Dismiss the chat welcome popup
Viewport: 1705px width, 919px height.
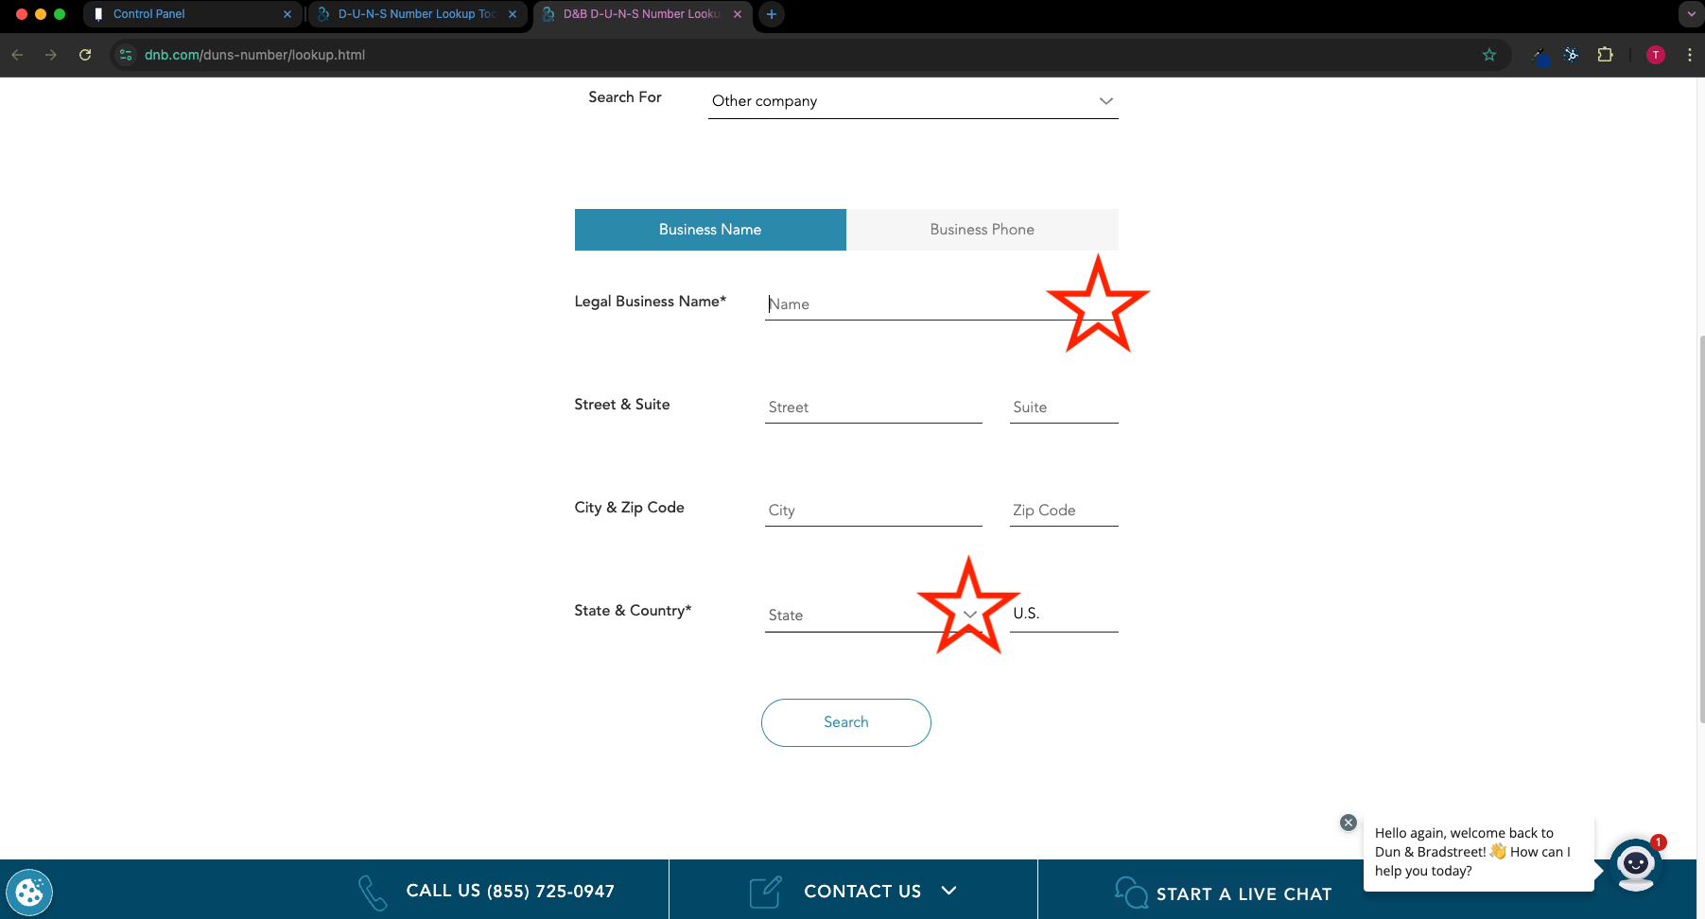pos(1348,823)
